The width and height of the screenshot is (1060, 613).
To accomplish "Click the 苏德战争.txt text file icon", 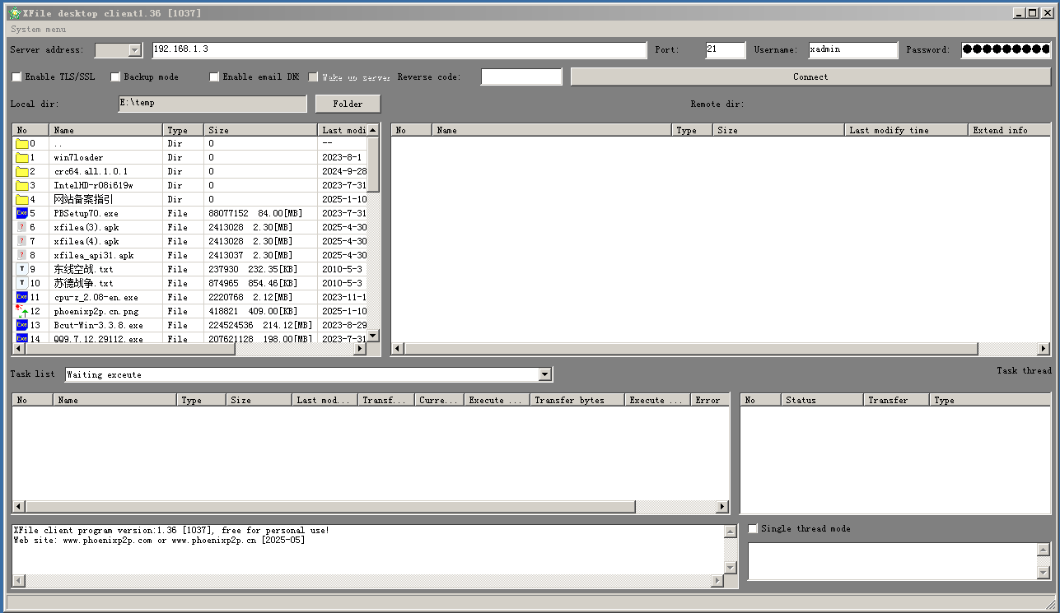I will pyautogui.click(x=21, y=284).
